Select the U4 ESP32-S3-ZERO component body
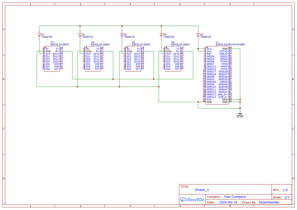 pos(93,59)
